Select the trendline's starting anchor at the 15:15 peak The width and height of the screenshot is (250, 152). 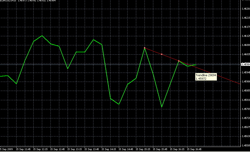coord(144,48)
